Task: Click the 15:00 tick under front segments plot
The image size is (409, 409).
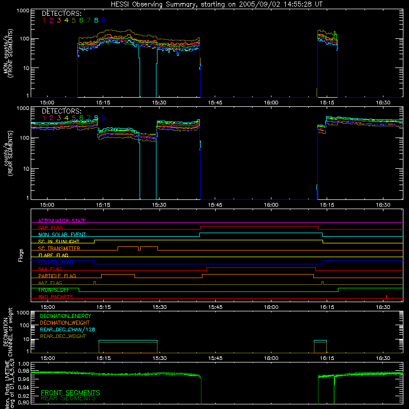Action: 47,103
